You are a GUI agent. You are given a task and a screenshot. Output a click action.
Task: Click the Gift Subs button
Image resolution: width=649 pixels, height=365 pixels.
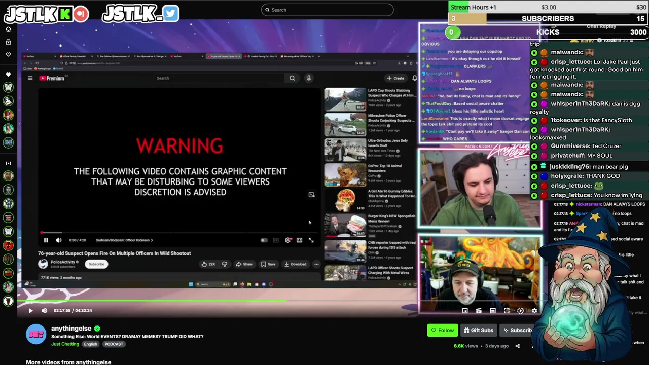pyautogui.click(x=478, y=330)
